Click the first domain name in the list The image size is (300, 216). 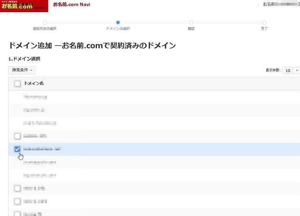pos(35,97)
